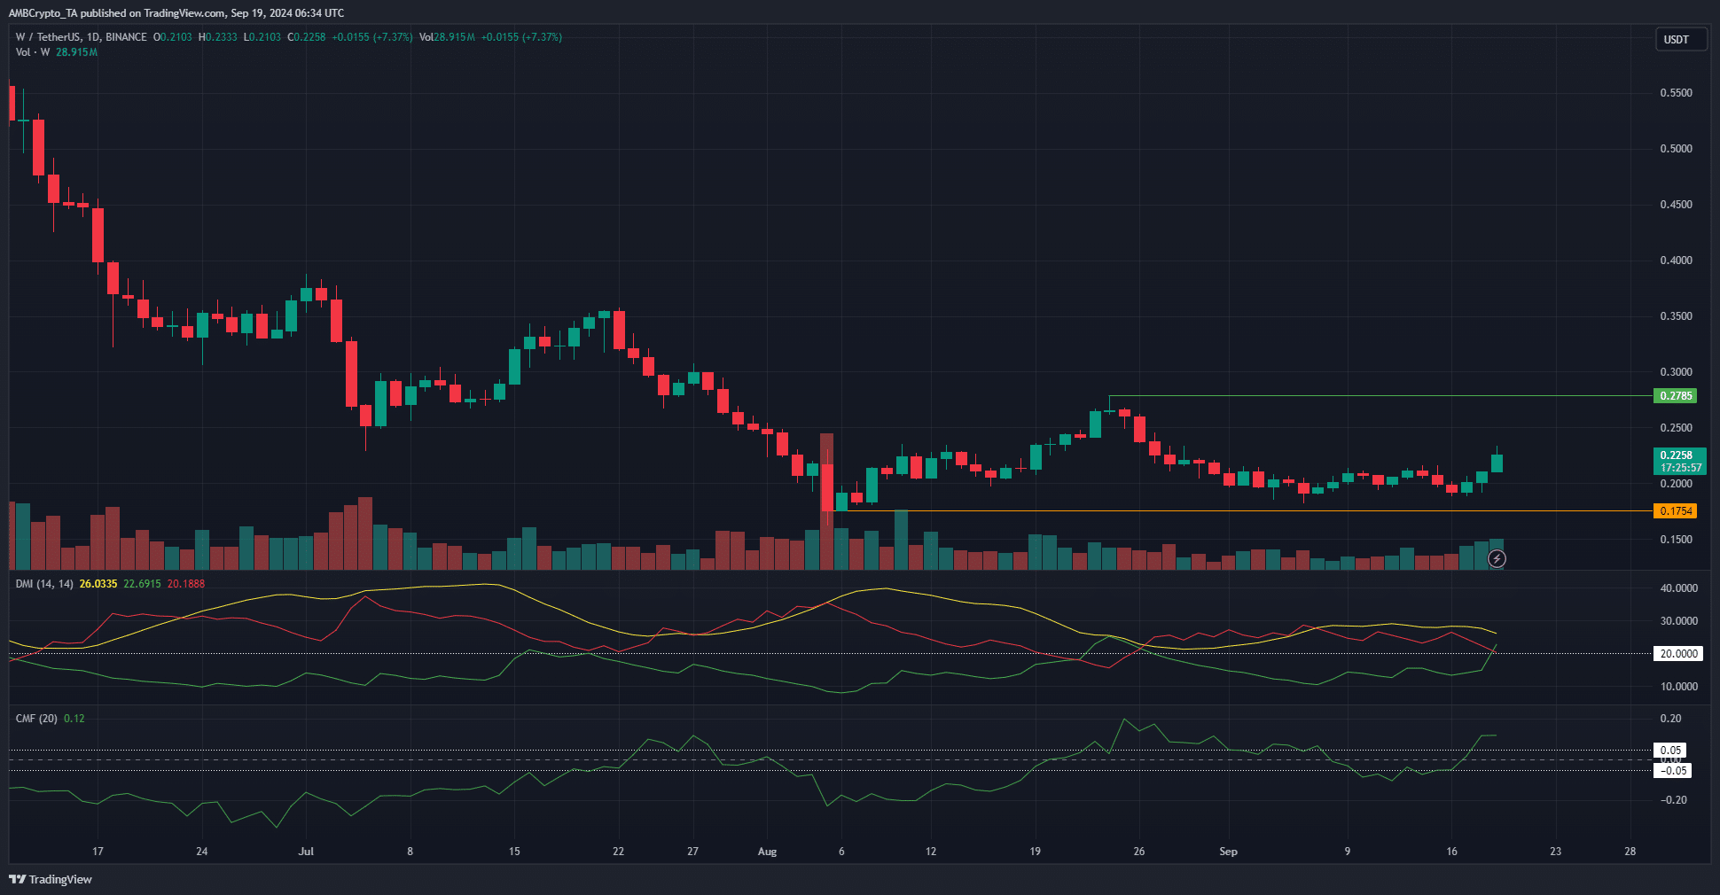Click the Vol · W indicator label
This screenshot has height=895, width=1720.
(33, 52)
